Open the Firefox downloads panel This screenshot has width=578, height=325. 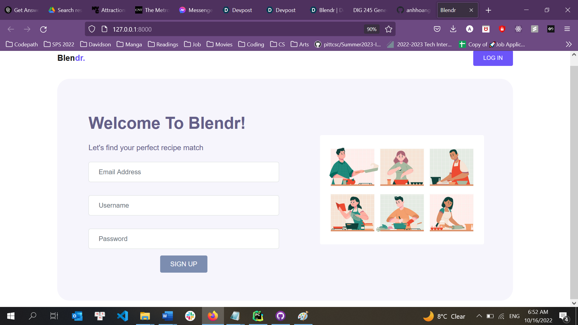453,29
